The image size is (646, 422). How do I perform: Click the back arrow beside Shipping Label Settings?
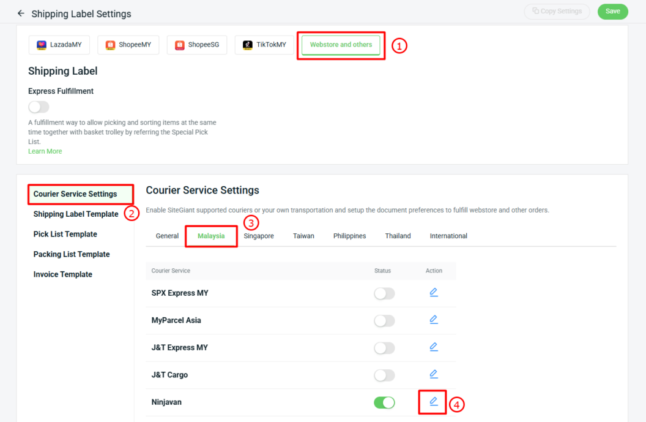pos(21,13)
